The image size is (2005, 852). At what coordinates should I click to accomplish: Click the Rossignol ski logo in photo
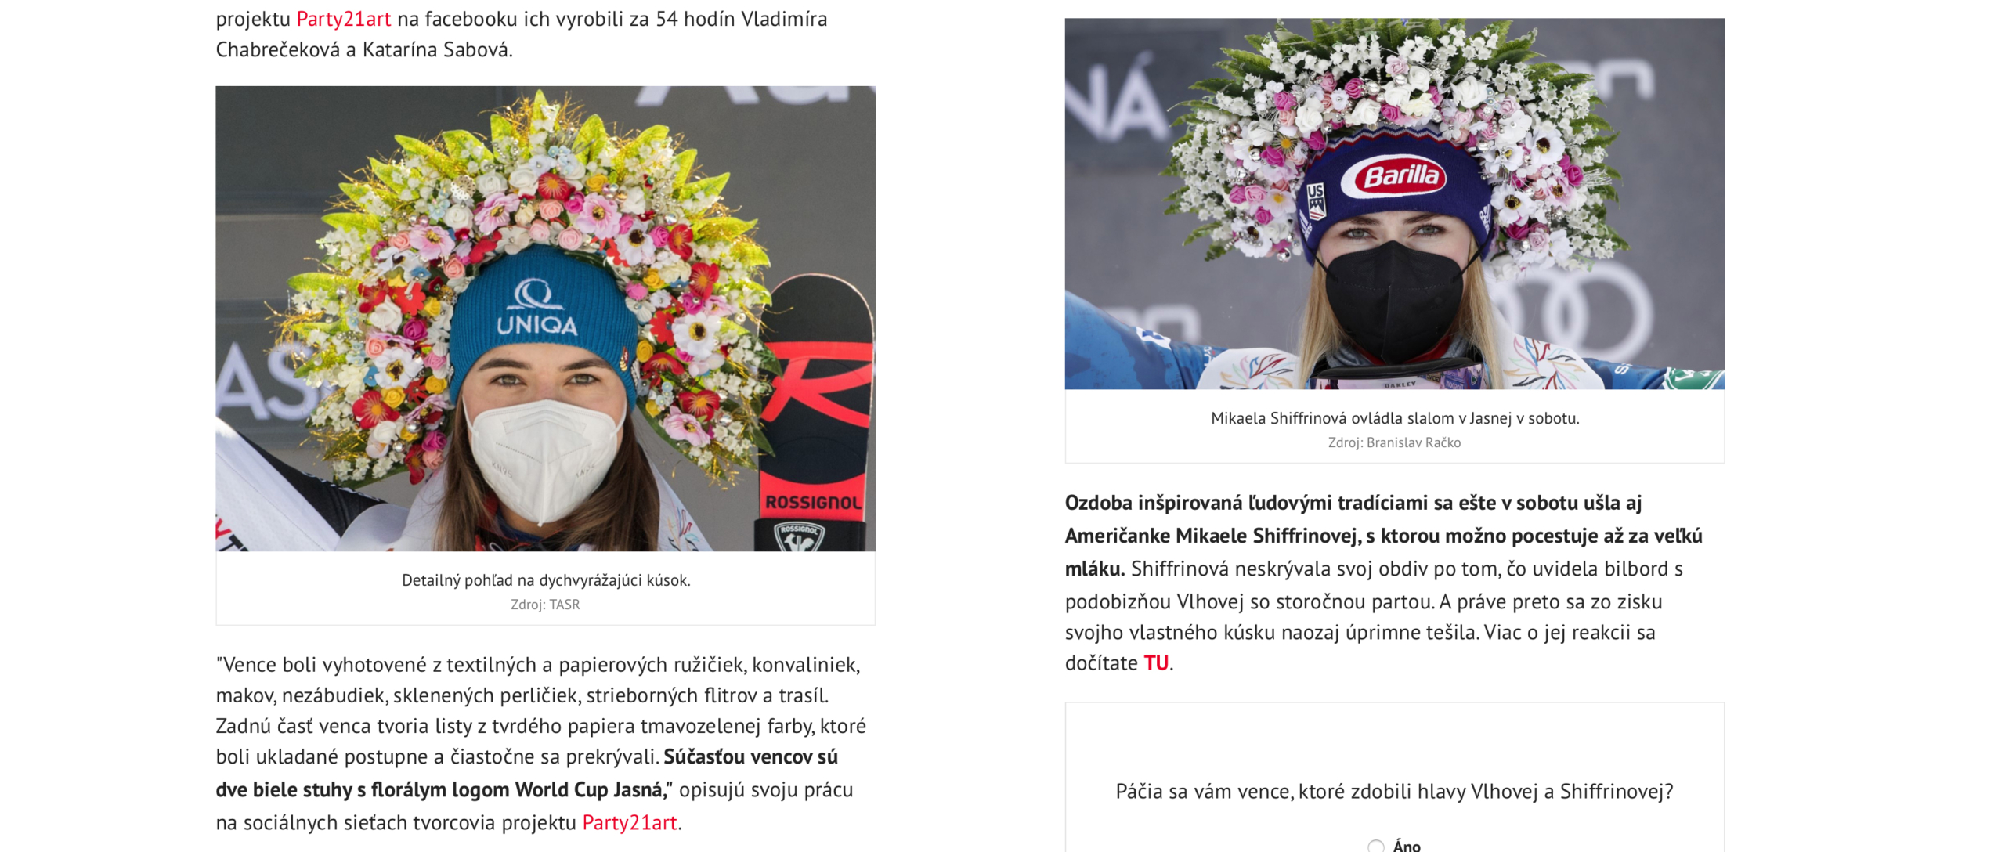[x=812, y=503]
